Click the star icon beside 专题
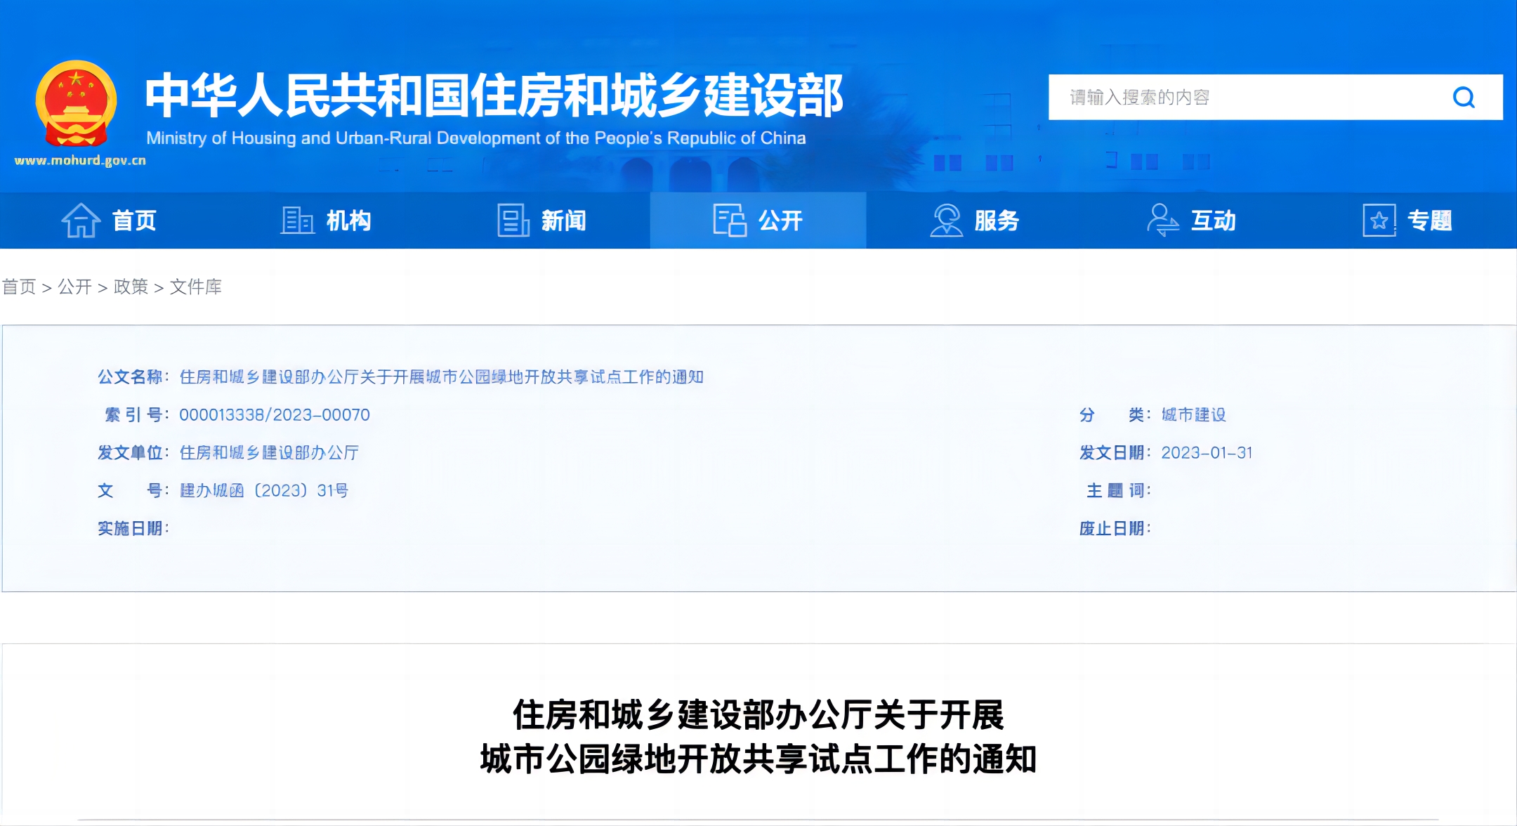 (1381, 220)
